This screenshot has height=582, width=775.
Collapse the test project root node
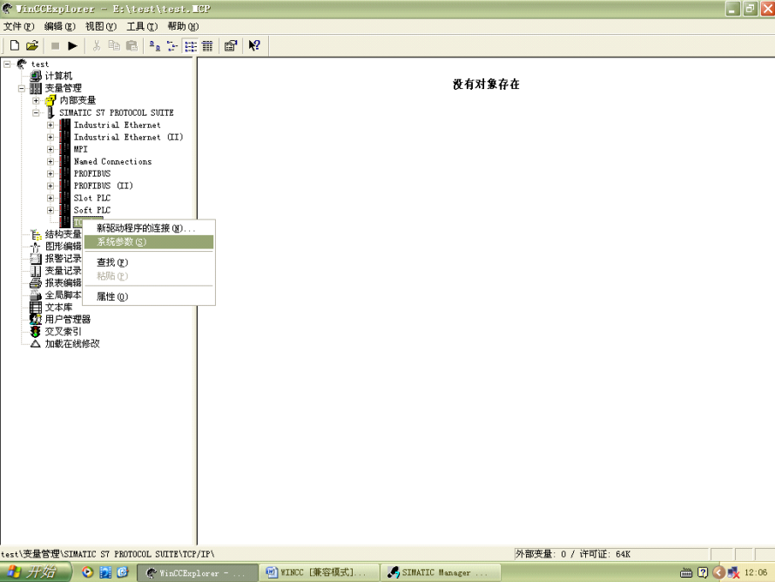[x=7, y=64]
